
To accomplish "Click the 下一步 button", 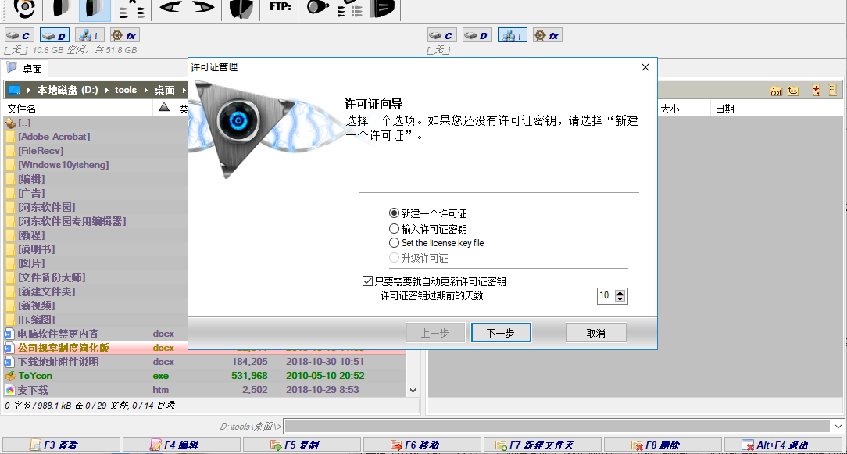I will point(501,333).
